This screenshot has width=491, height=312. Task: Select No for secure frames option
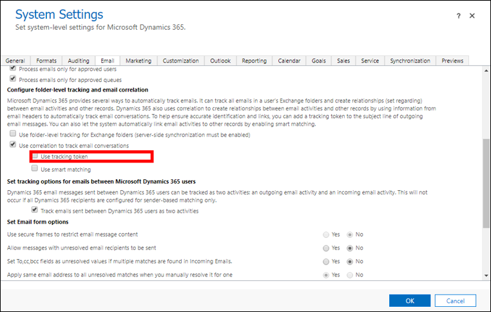click(350, 235)
